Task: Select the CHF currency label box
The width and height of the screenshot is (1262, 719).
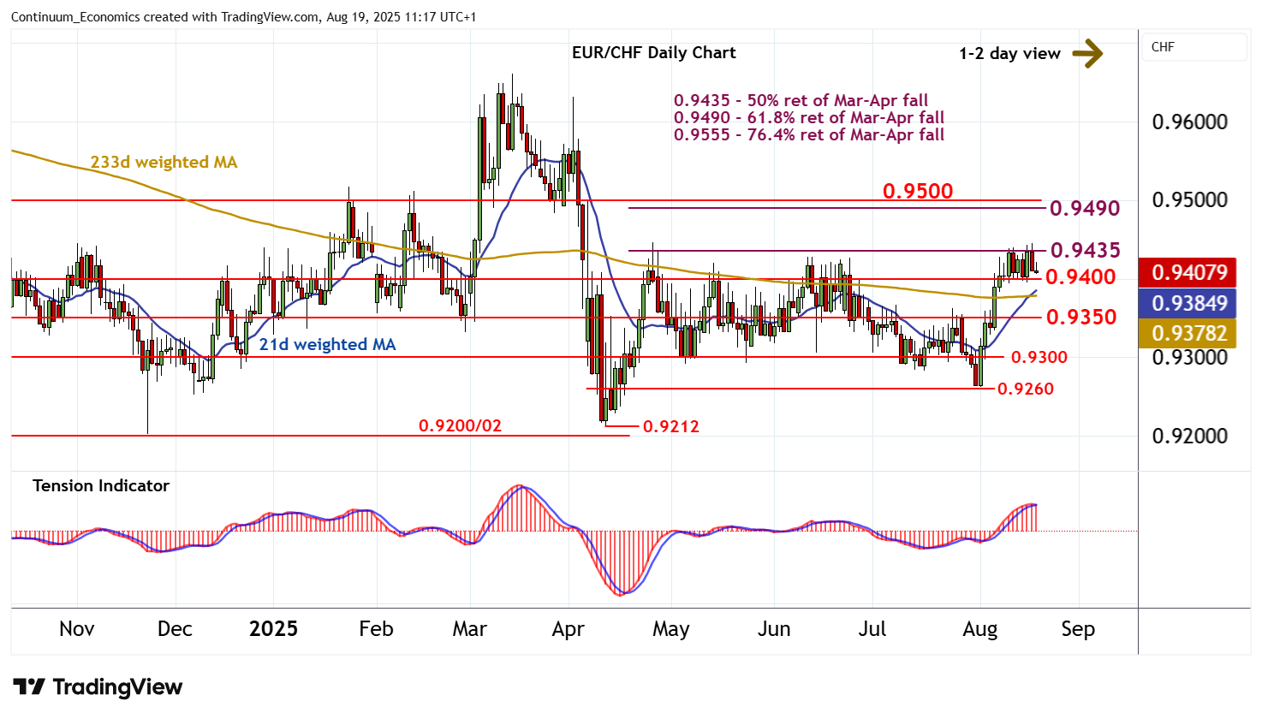Action: coord(1194,47)
